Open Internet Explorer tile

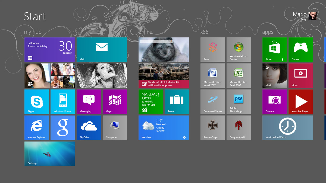[x=37, y=128]
